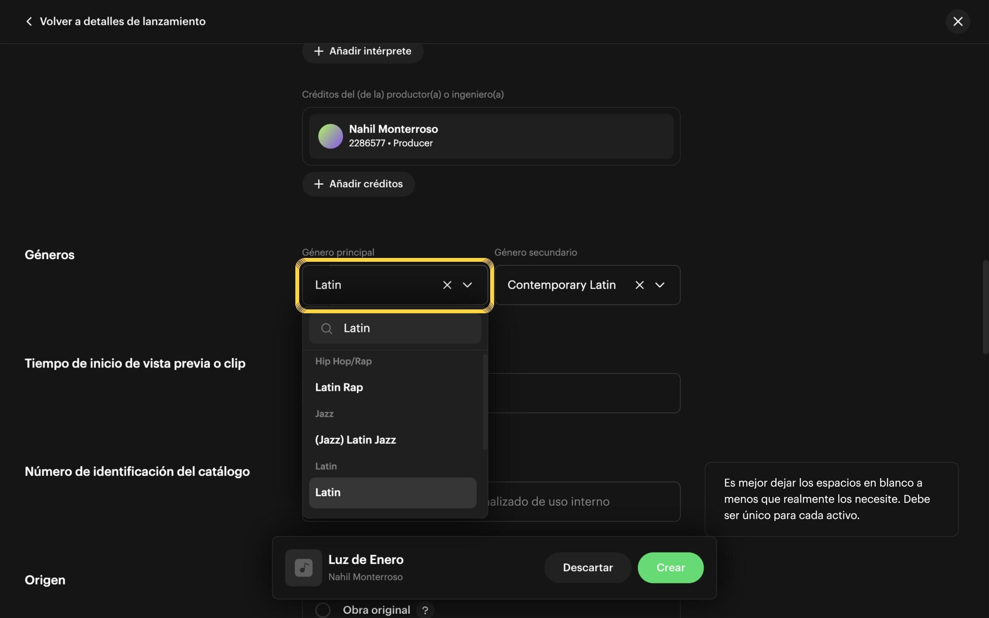The height and width of the screenshot is (618, 989).
Task: Go back via Volver a detalles de lanzamiento
Action: pyautogui.click(x=122, y=21)
